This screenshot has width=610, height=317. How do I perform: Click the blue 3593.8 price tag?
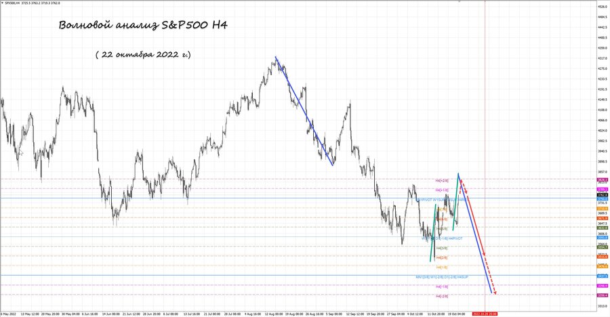point(603,238)
